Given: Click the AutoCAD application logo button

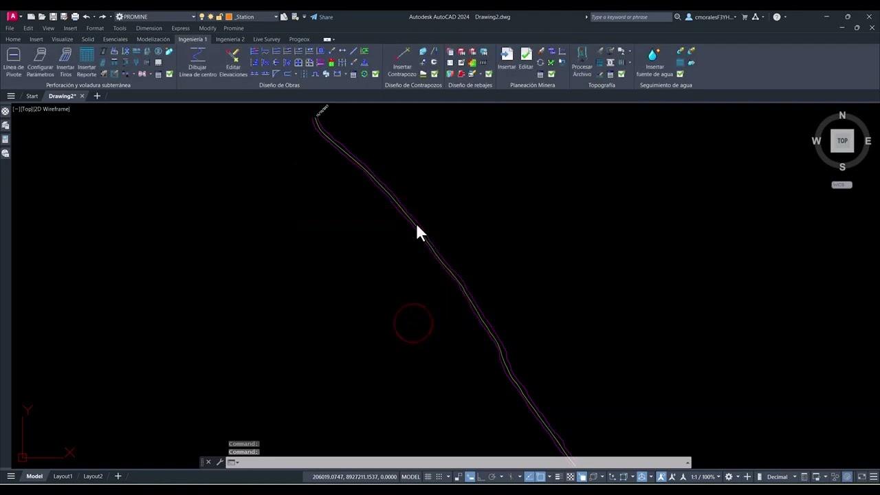Looking at the screenshot, I should 12,16.
